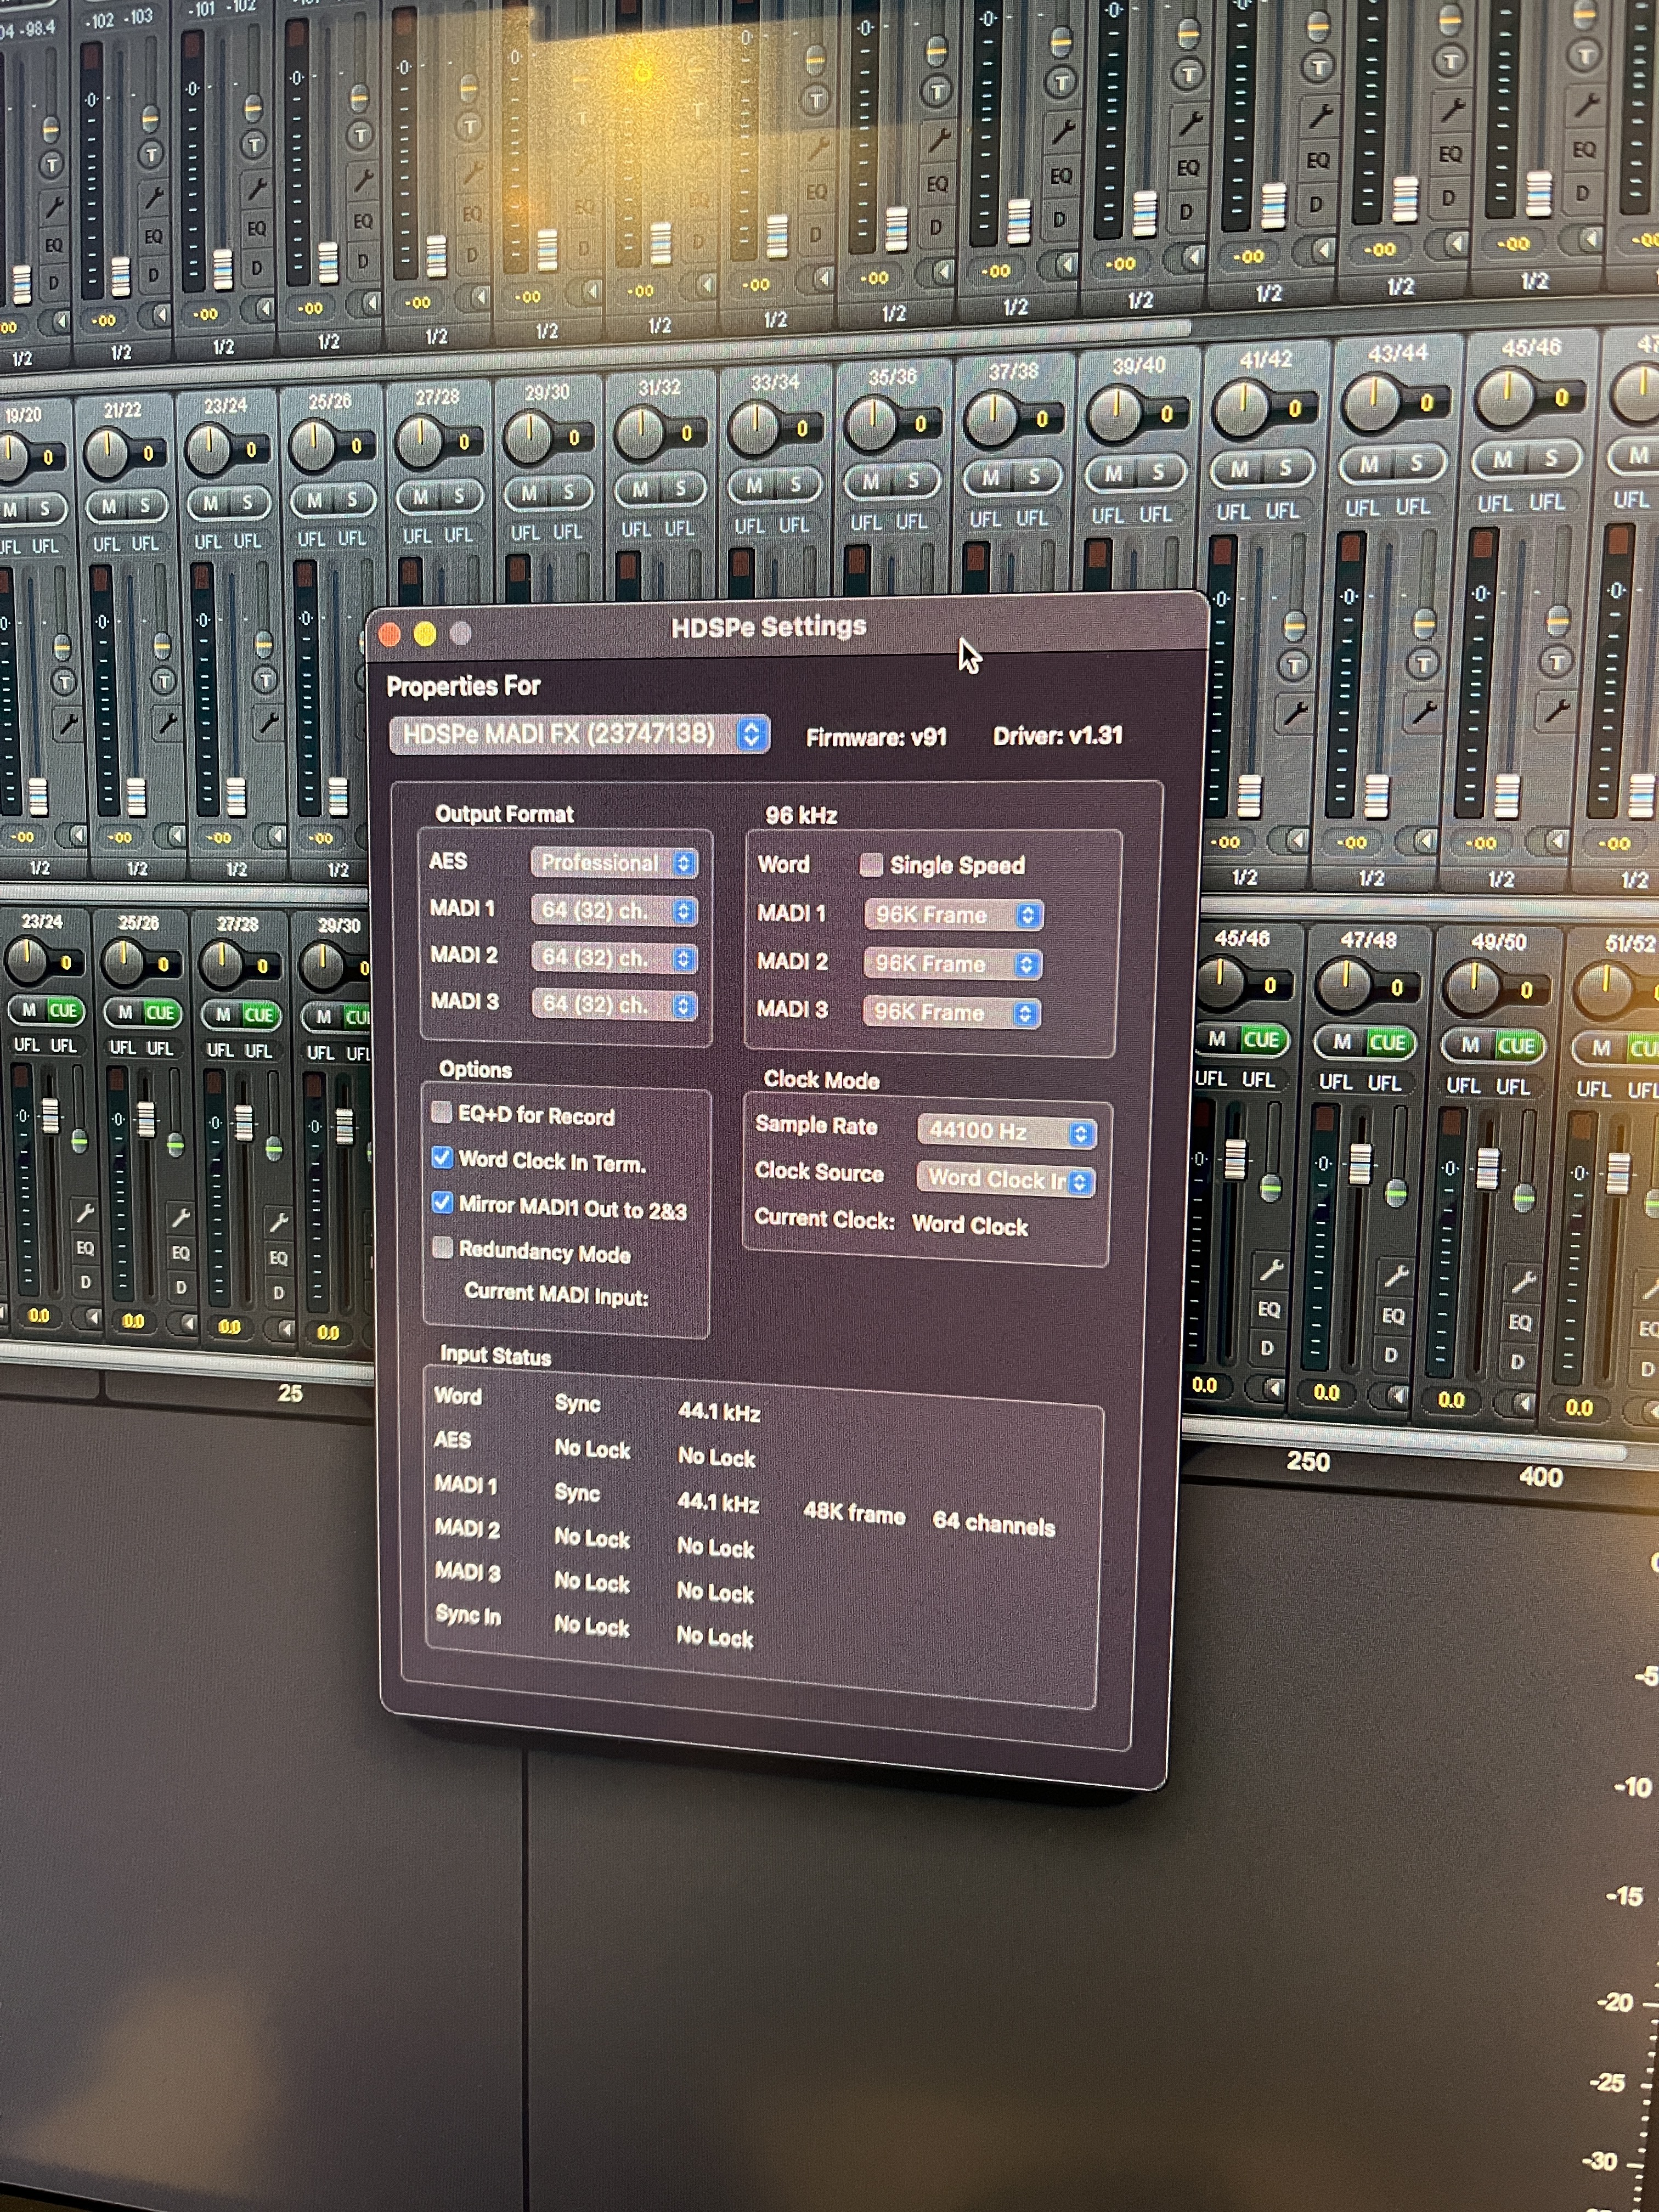The height and width of the screenshot is (2212, 1659).
Task: Click the T trim button on channel 21/22
Action: [163, 681]
